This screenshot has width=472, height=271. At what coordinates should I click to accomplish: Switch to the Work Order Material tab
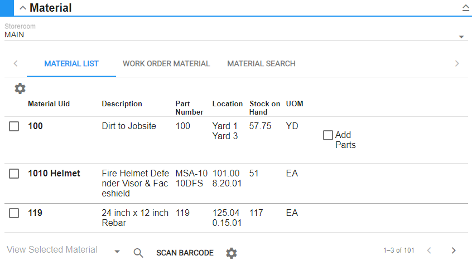pyautogui.click(x=166, y=63)
